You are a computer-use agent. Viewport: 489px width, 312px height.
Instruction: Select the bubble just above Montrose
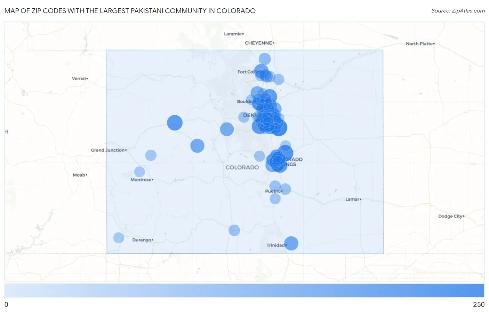point(139,172)
